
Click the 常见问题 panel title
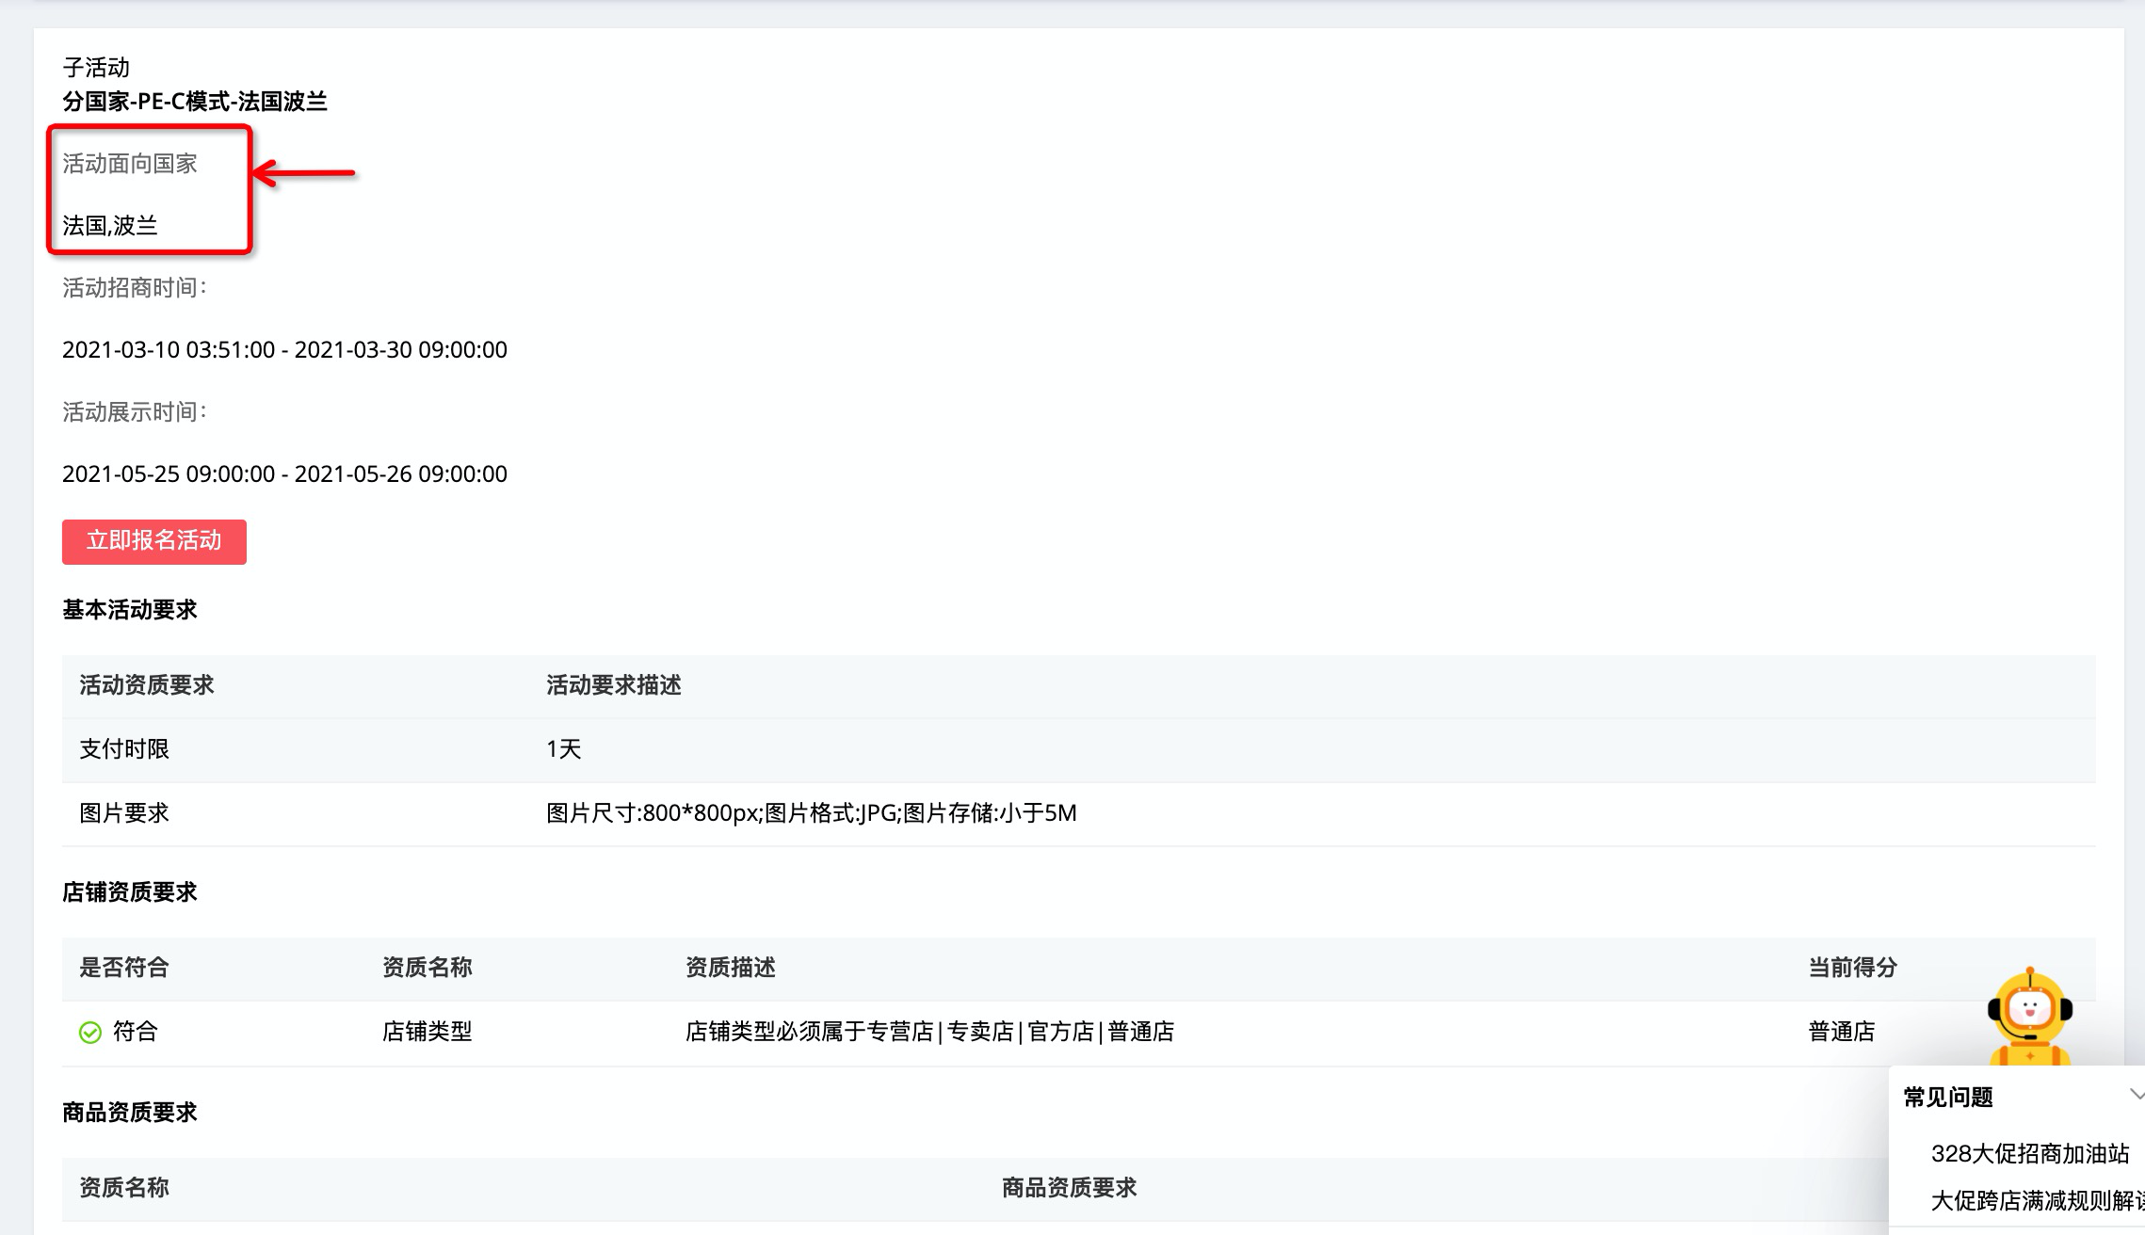click(x=1948, y=1098)
